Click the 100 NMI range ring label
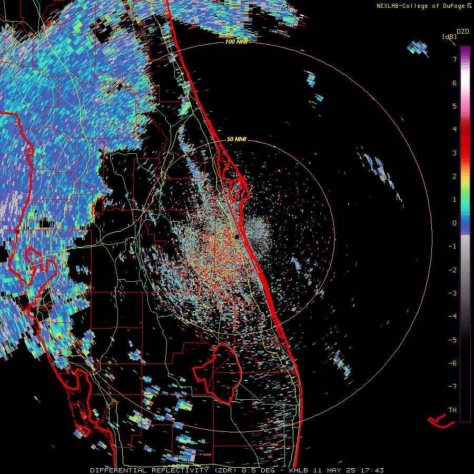The height and width of the screenshot is (474, 474). click(x=236, y=42)
